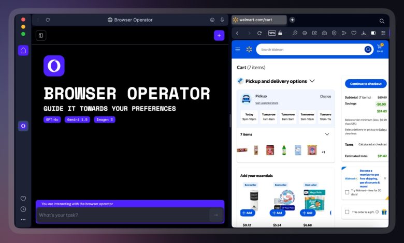
Task: Open the easy setup menu icon
Action: point(383,33)
